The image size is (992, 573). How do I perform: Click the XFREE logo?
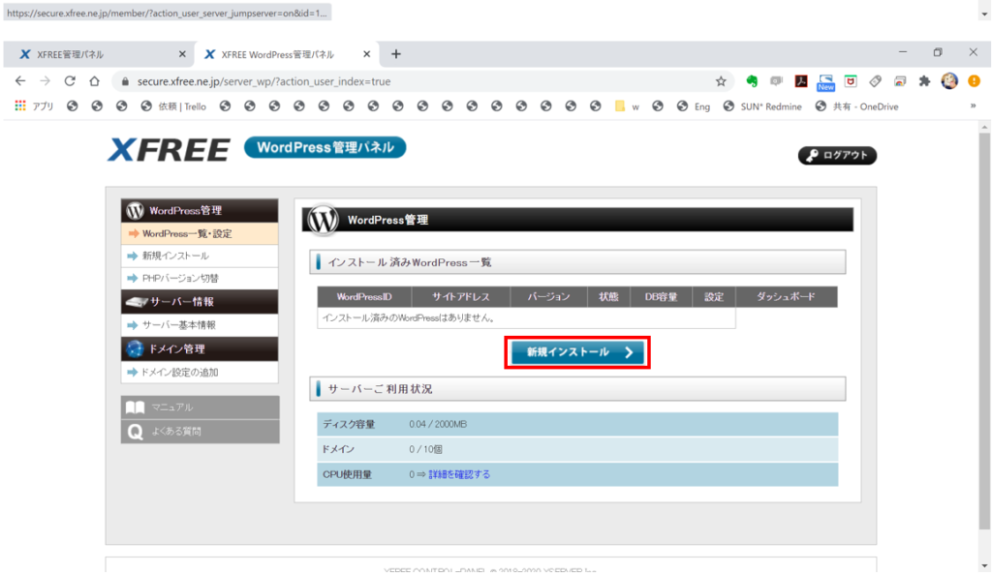click(x=169, y=150)
